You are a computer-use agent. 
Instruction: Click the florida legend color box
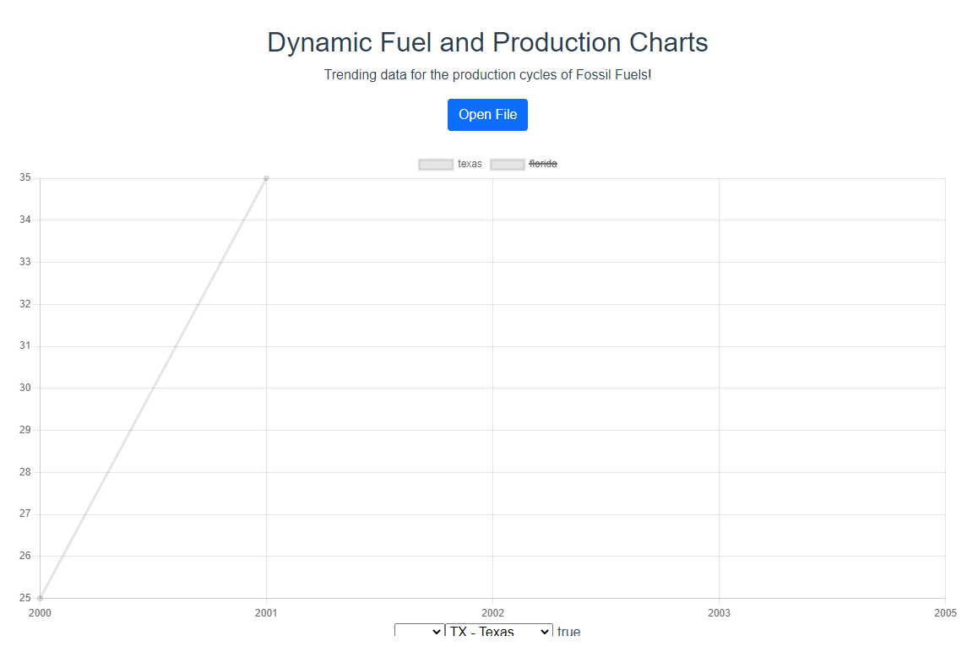508,164
